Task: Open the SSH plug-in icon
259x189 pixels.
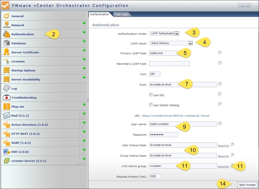Action: click(x=7, y=152)
